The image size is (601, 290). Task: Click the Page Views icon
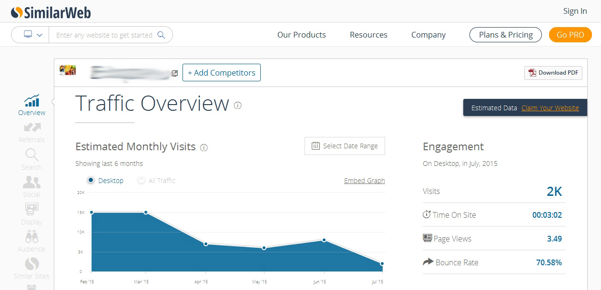click(428, 238)
